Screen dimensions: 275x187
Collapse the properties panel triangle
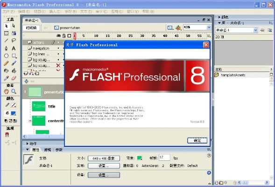tap(28, 150)
